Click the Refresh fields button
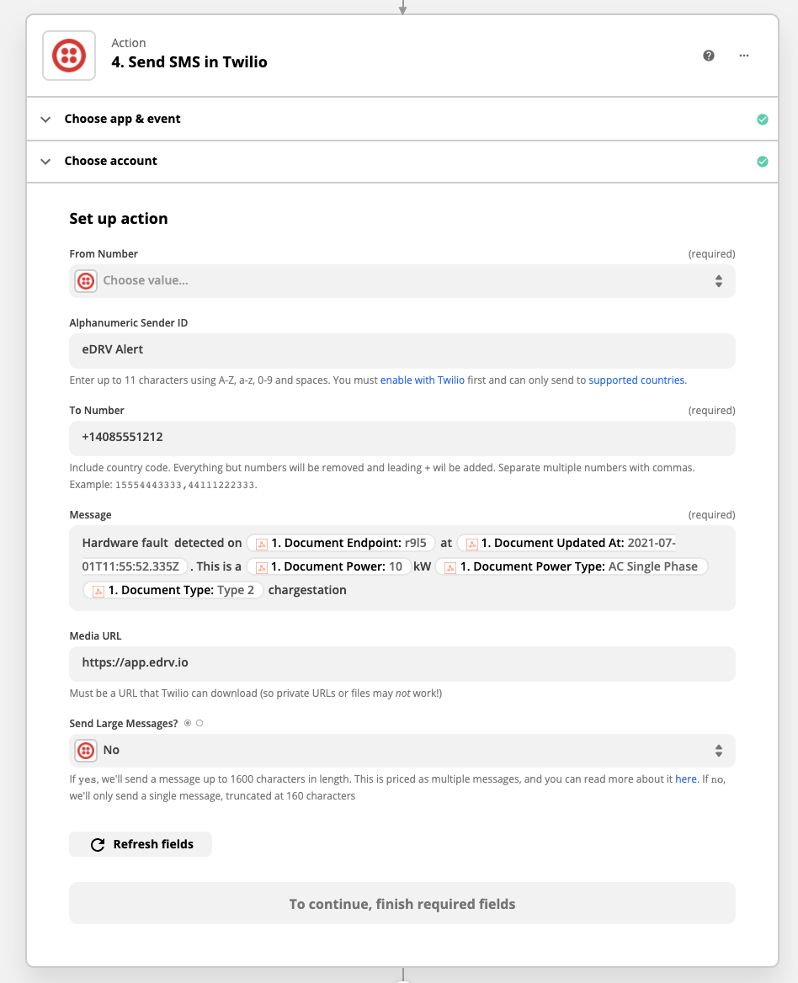798x983 pixels. point(141,844)
